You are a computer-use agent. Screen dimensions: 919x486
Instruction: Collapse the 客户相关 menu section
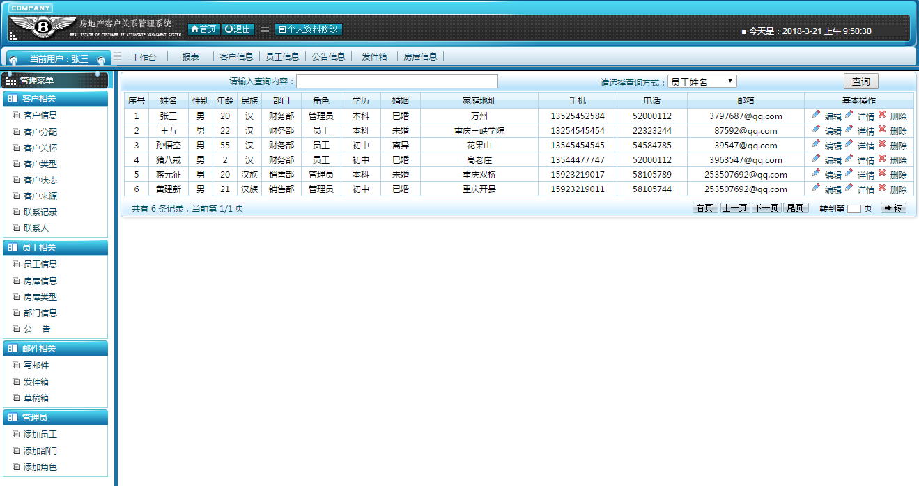click(x=56, y=99)
